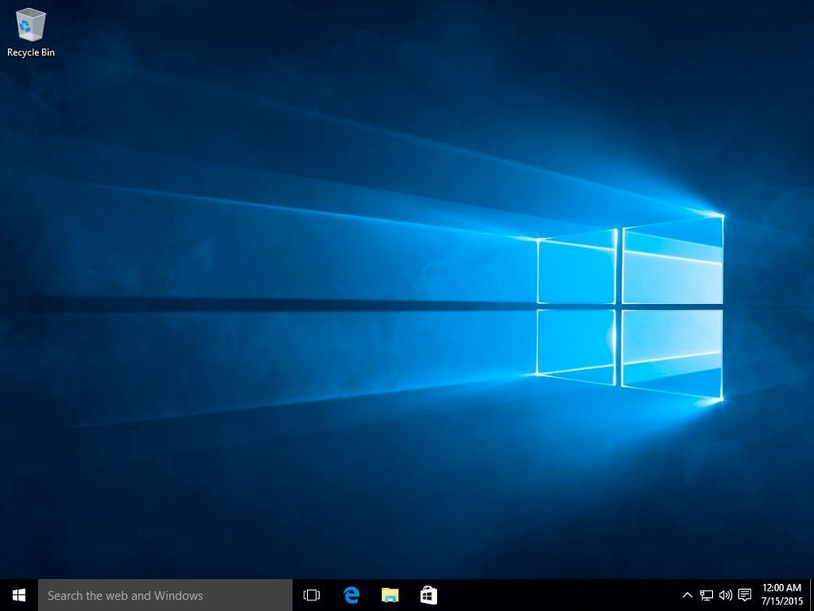The width and height of the screenshot is (814, 611).
Task: Open File Explorer from the taskbar
Action: point(390,596)
